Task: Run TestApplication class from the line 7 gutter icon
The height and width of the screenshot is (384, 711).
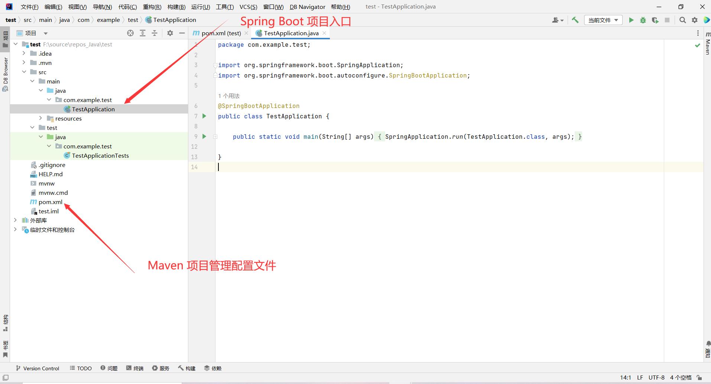Action: pyautogui.click(x=204, y=116)
